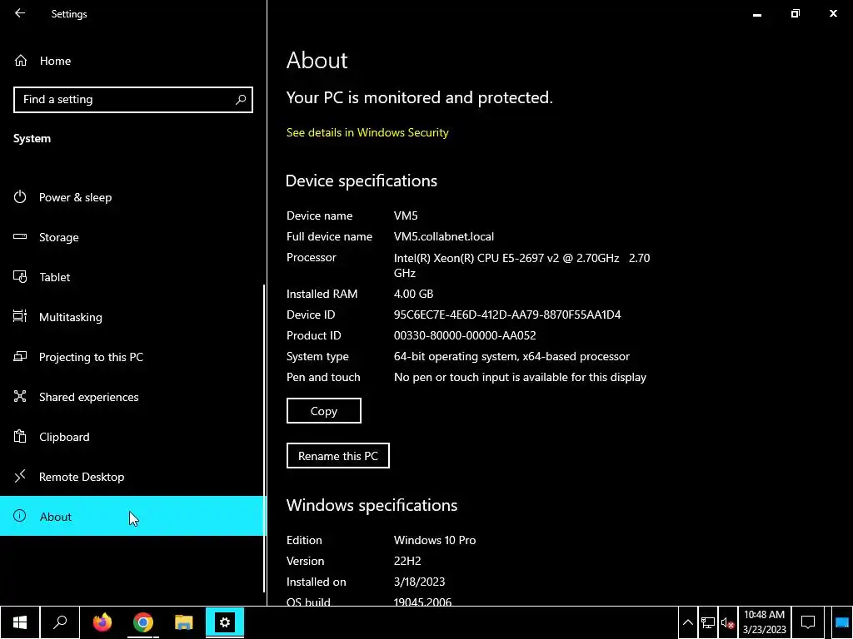Open the Home settings page
The width and height of the screenshot is (853, 639).
(x=132, y=60)
